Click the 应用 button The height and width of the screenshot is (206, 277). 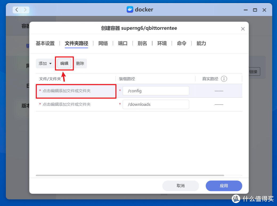[x=224, y=186]
